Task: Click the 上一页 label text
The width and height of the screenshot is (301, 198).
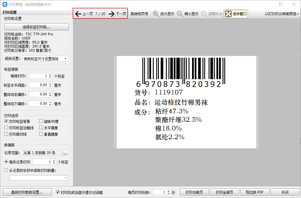Action: pos(88,14)
